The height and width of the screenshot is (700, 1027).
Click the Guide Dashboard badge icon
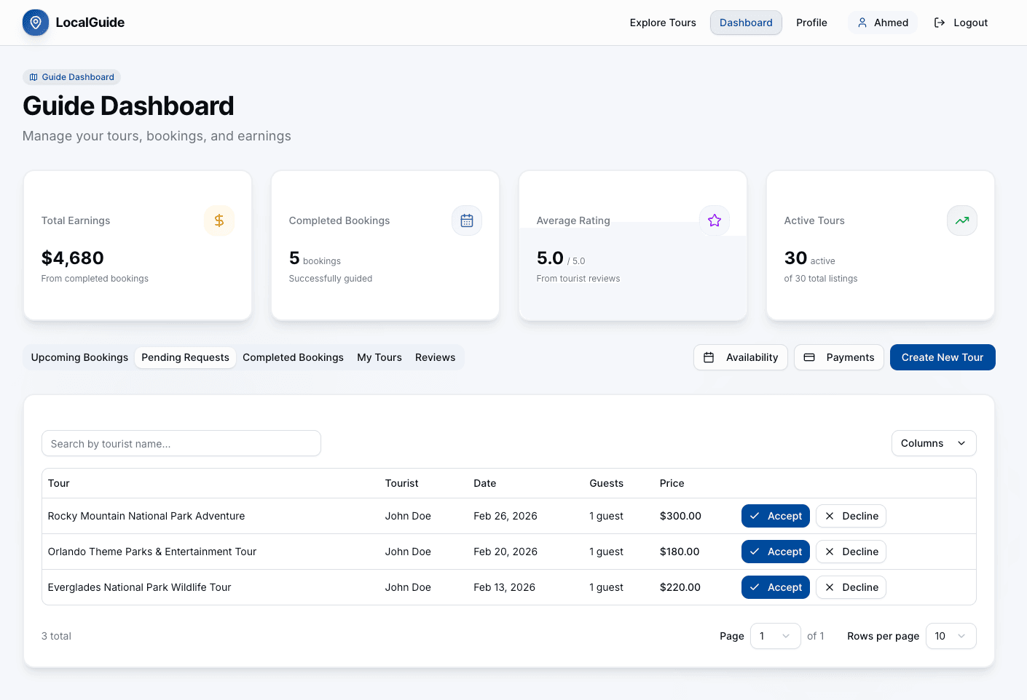tap(33, 76)
